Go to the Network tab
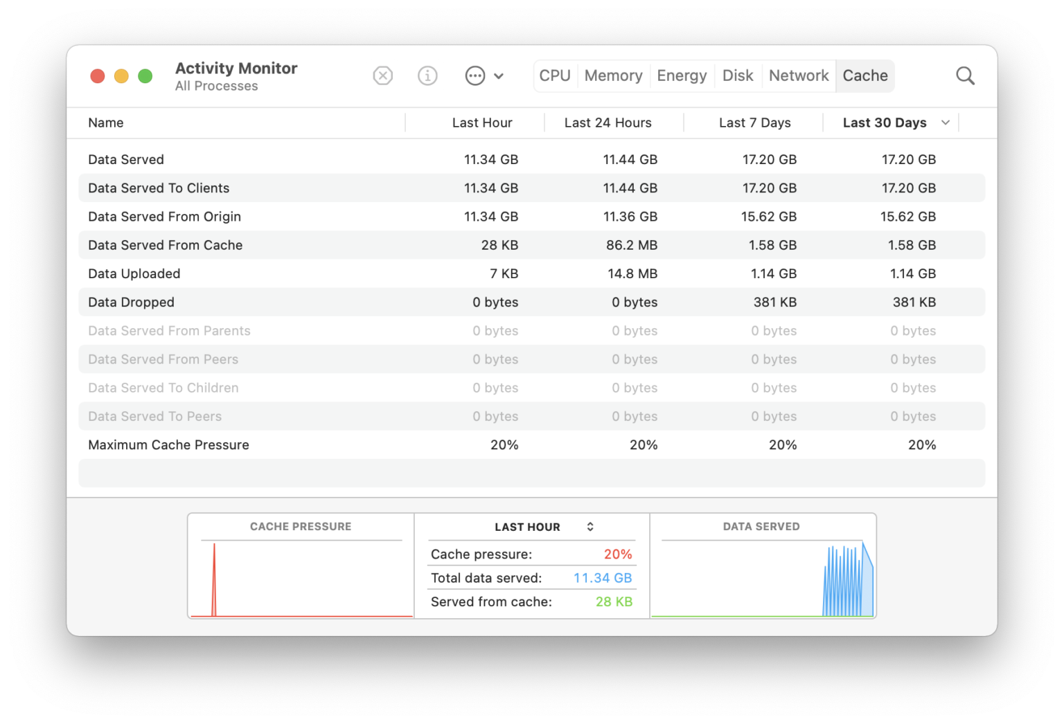Screen dimensions: 1064x724 click(799, 75)
